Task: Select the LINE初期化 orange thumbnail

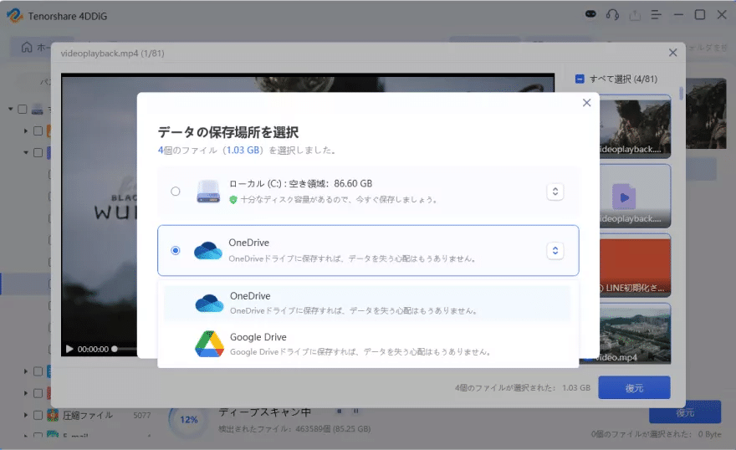Action: click(x=635, y=266)
